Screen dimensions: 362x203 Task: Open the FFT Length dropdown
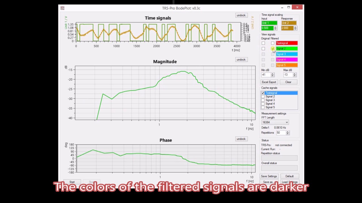click(x=275, y=122)
